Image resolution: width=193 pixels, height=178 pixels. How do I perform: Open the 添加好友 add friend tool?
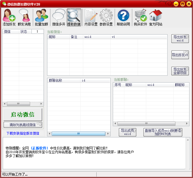click(x=9, y=17)
